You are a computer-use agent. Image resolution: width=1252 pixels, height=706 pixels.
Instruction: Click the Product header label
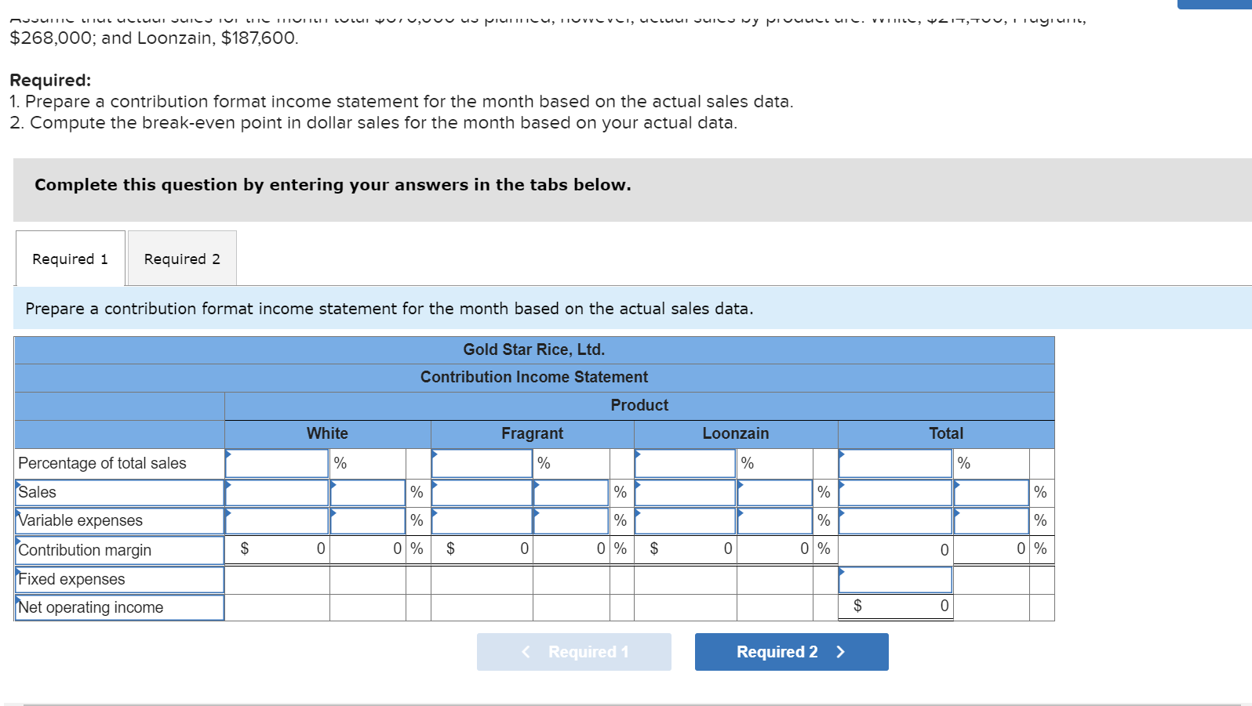[x=639, y=405]
